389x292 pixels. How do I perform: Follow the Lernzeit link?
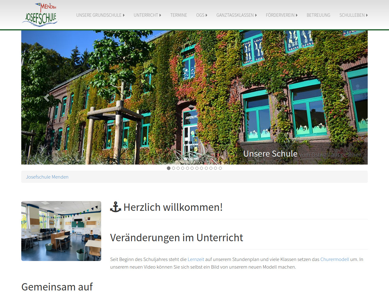(x=196, y=259)
